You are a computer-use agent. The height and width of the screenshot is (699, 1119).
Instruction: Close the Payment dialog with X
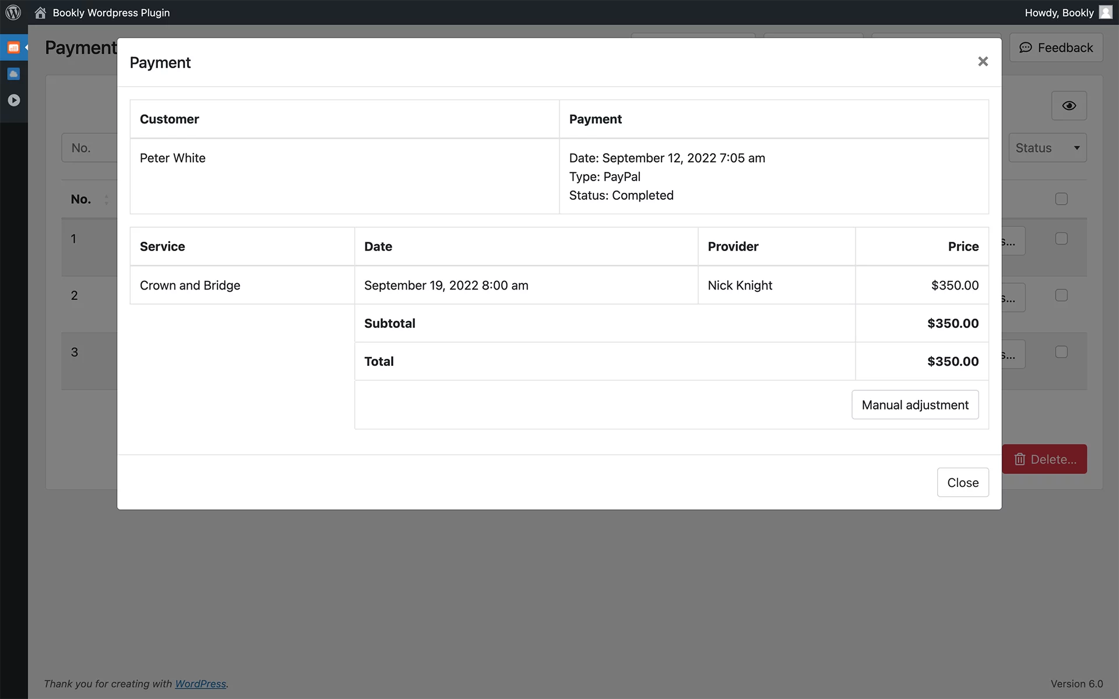tap(983, 61)
